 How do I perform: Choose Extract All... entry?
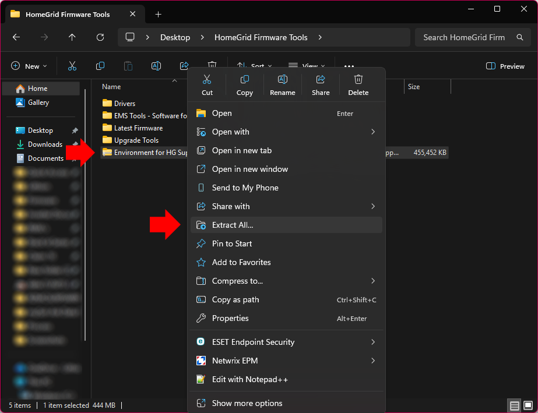pos(286,225)
